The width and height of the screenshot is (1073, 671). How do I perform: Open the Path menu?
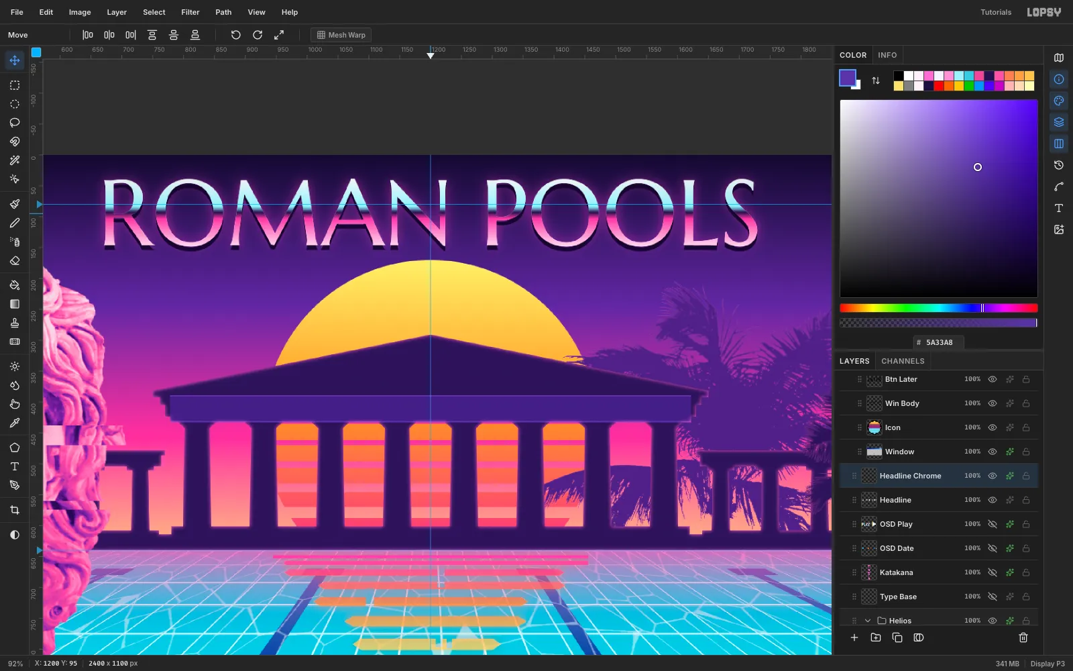click(x=223, y=12)
